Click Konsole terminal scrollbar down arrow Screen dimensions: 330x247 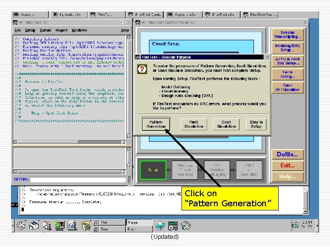[305, 211]
